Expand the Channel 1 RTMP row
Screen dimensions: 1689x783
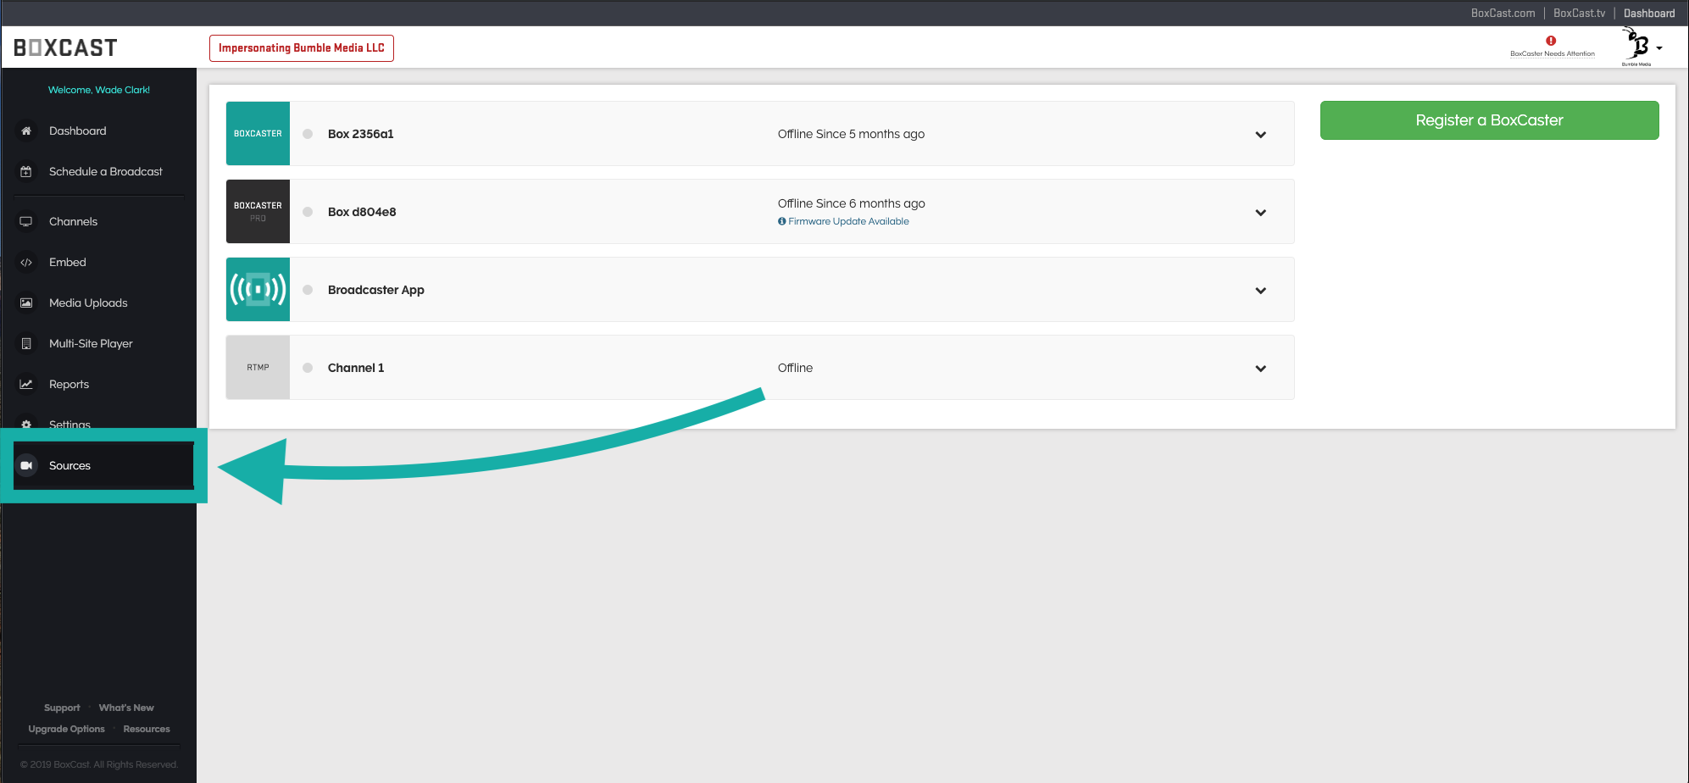1260,369
